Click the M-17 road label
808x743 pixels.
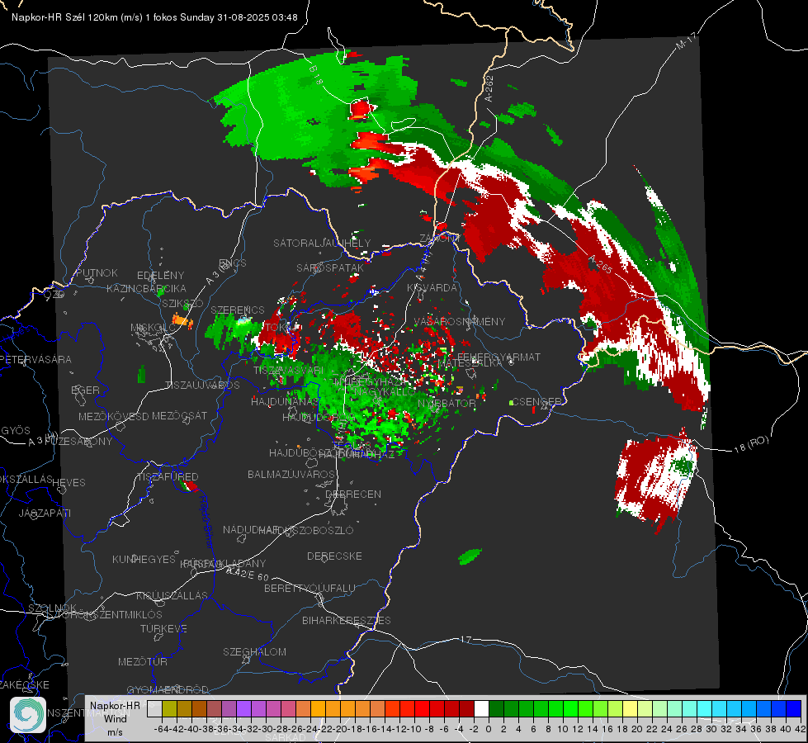(686, 40)
